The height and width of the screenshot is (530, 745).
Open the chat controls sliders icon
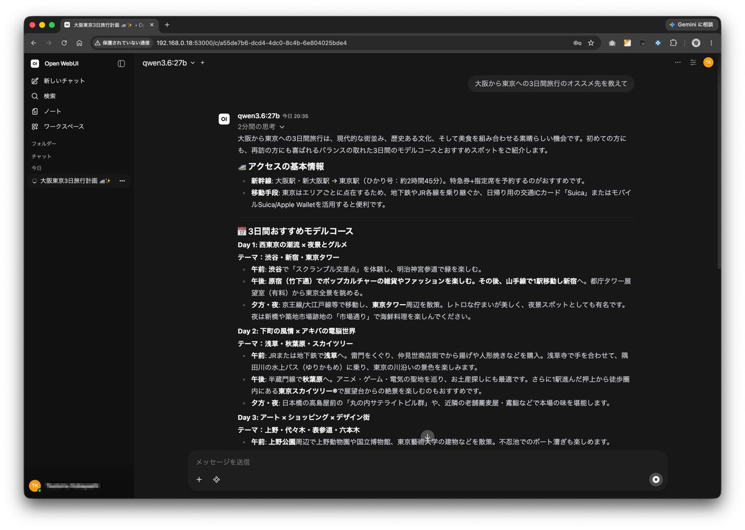coord(693,63)
